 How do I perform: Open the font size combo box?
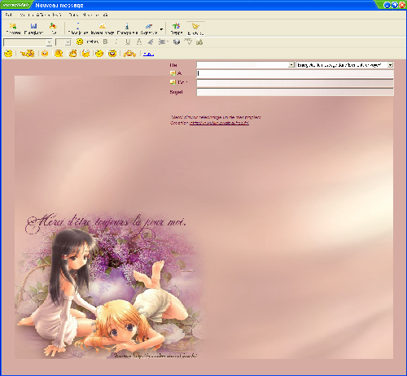(x=63, y=42)
